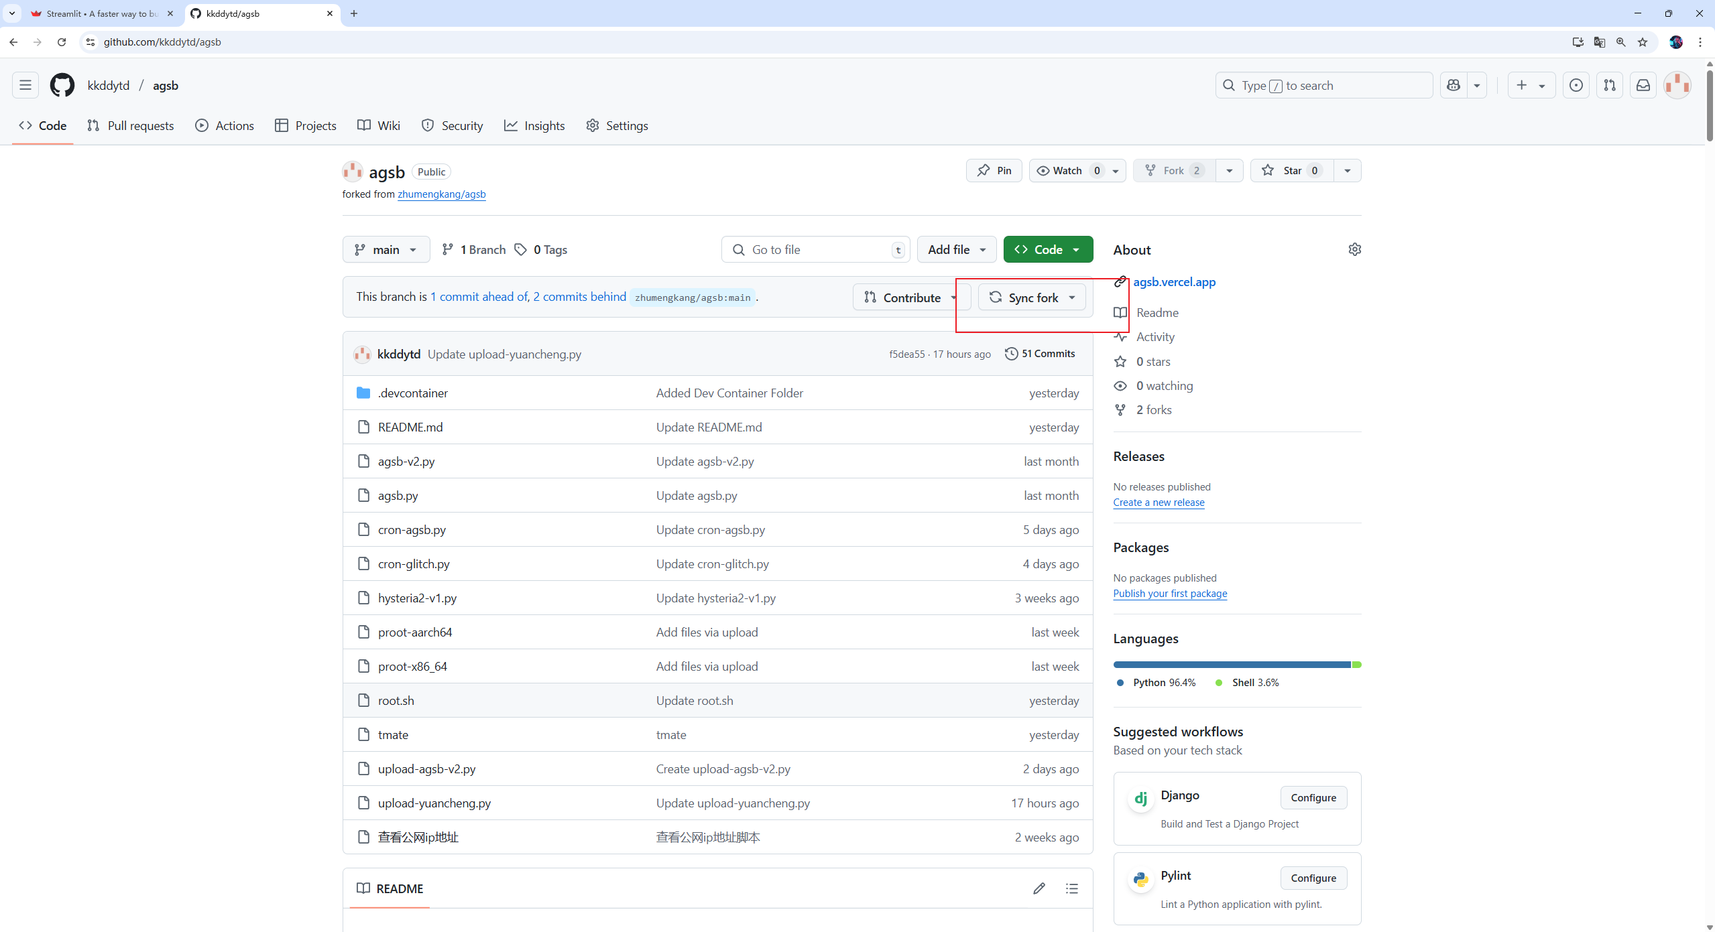
Task: Open the root.sh file
Action: tap(396, 700)
